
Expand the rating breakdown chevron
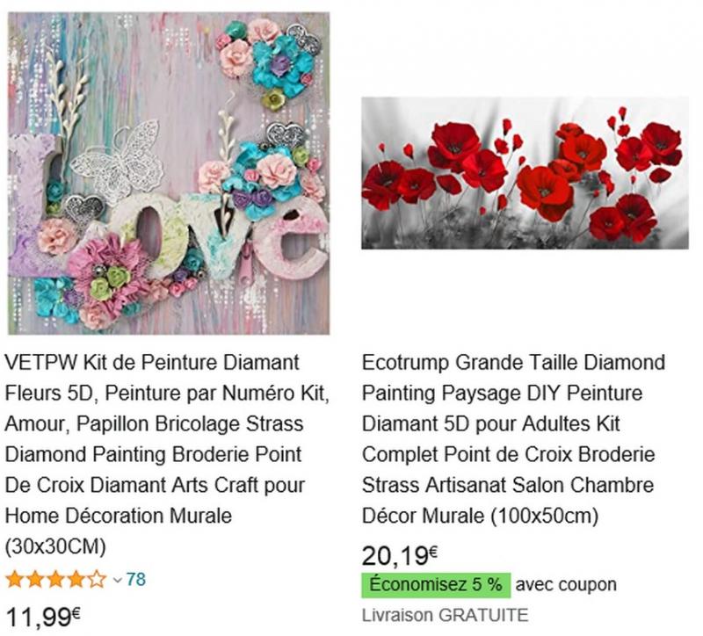[117, 581]
